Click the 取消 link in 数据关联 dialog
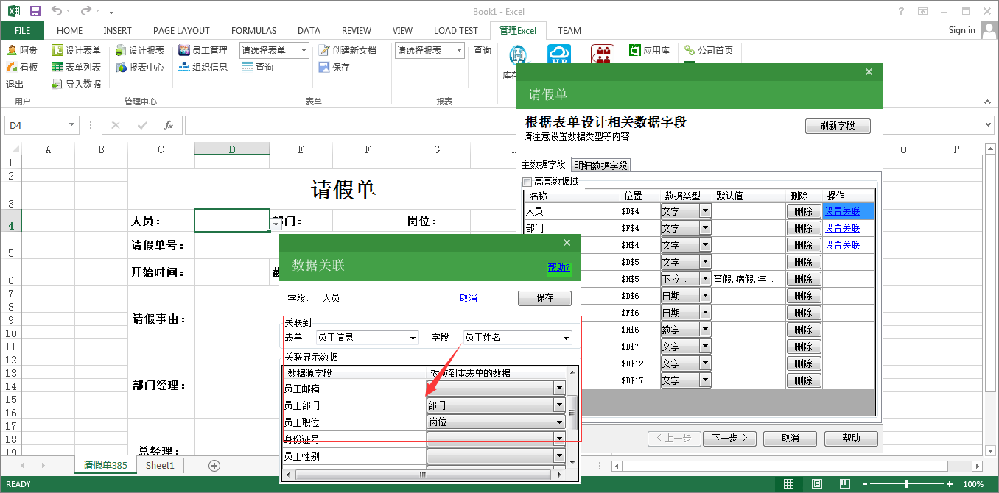The width and height of the screenshot is (999, 493). coord(469,298)
